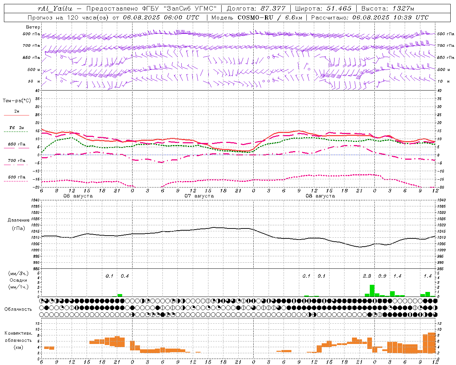Click the 850 гПа temperature legend entry

click(17, 144)
